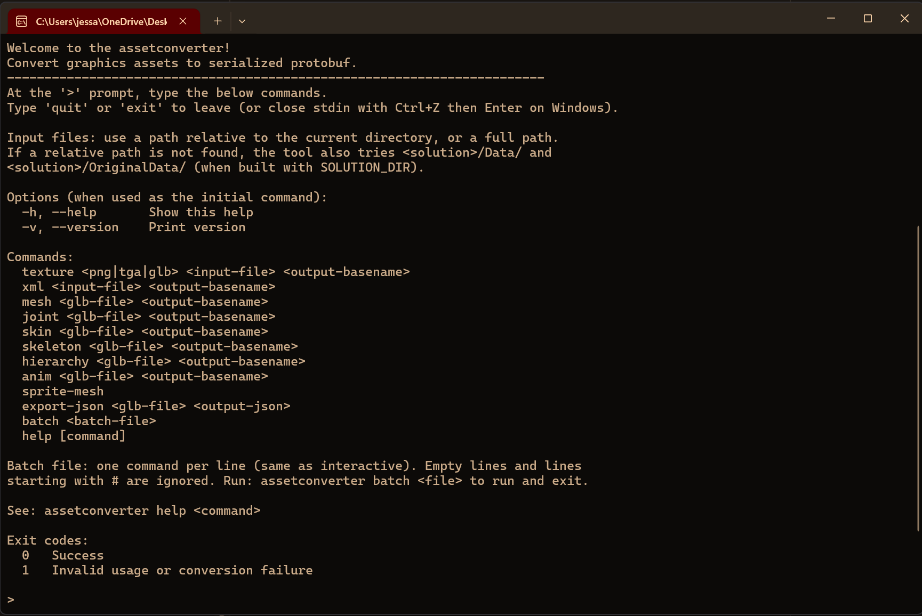Image resolution: width=922 pixels, height=616 pixels.
Task: Click the 'export-json' command text
Action: (63, 407)
